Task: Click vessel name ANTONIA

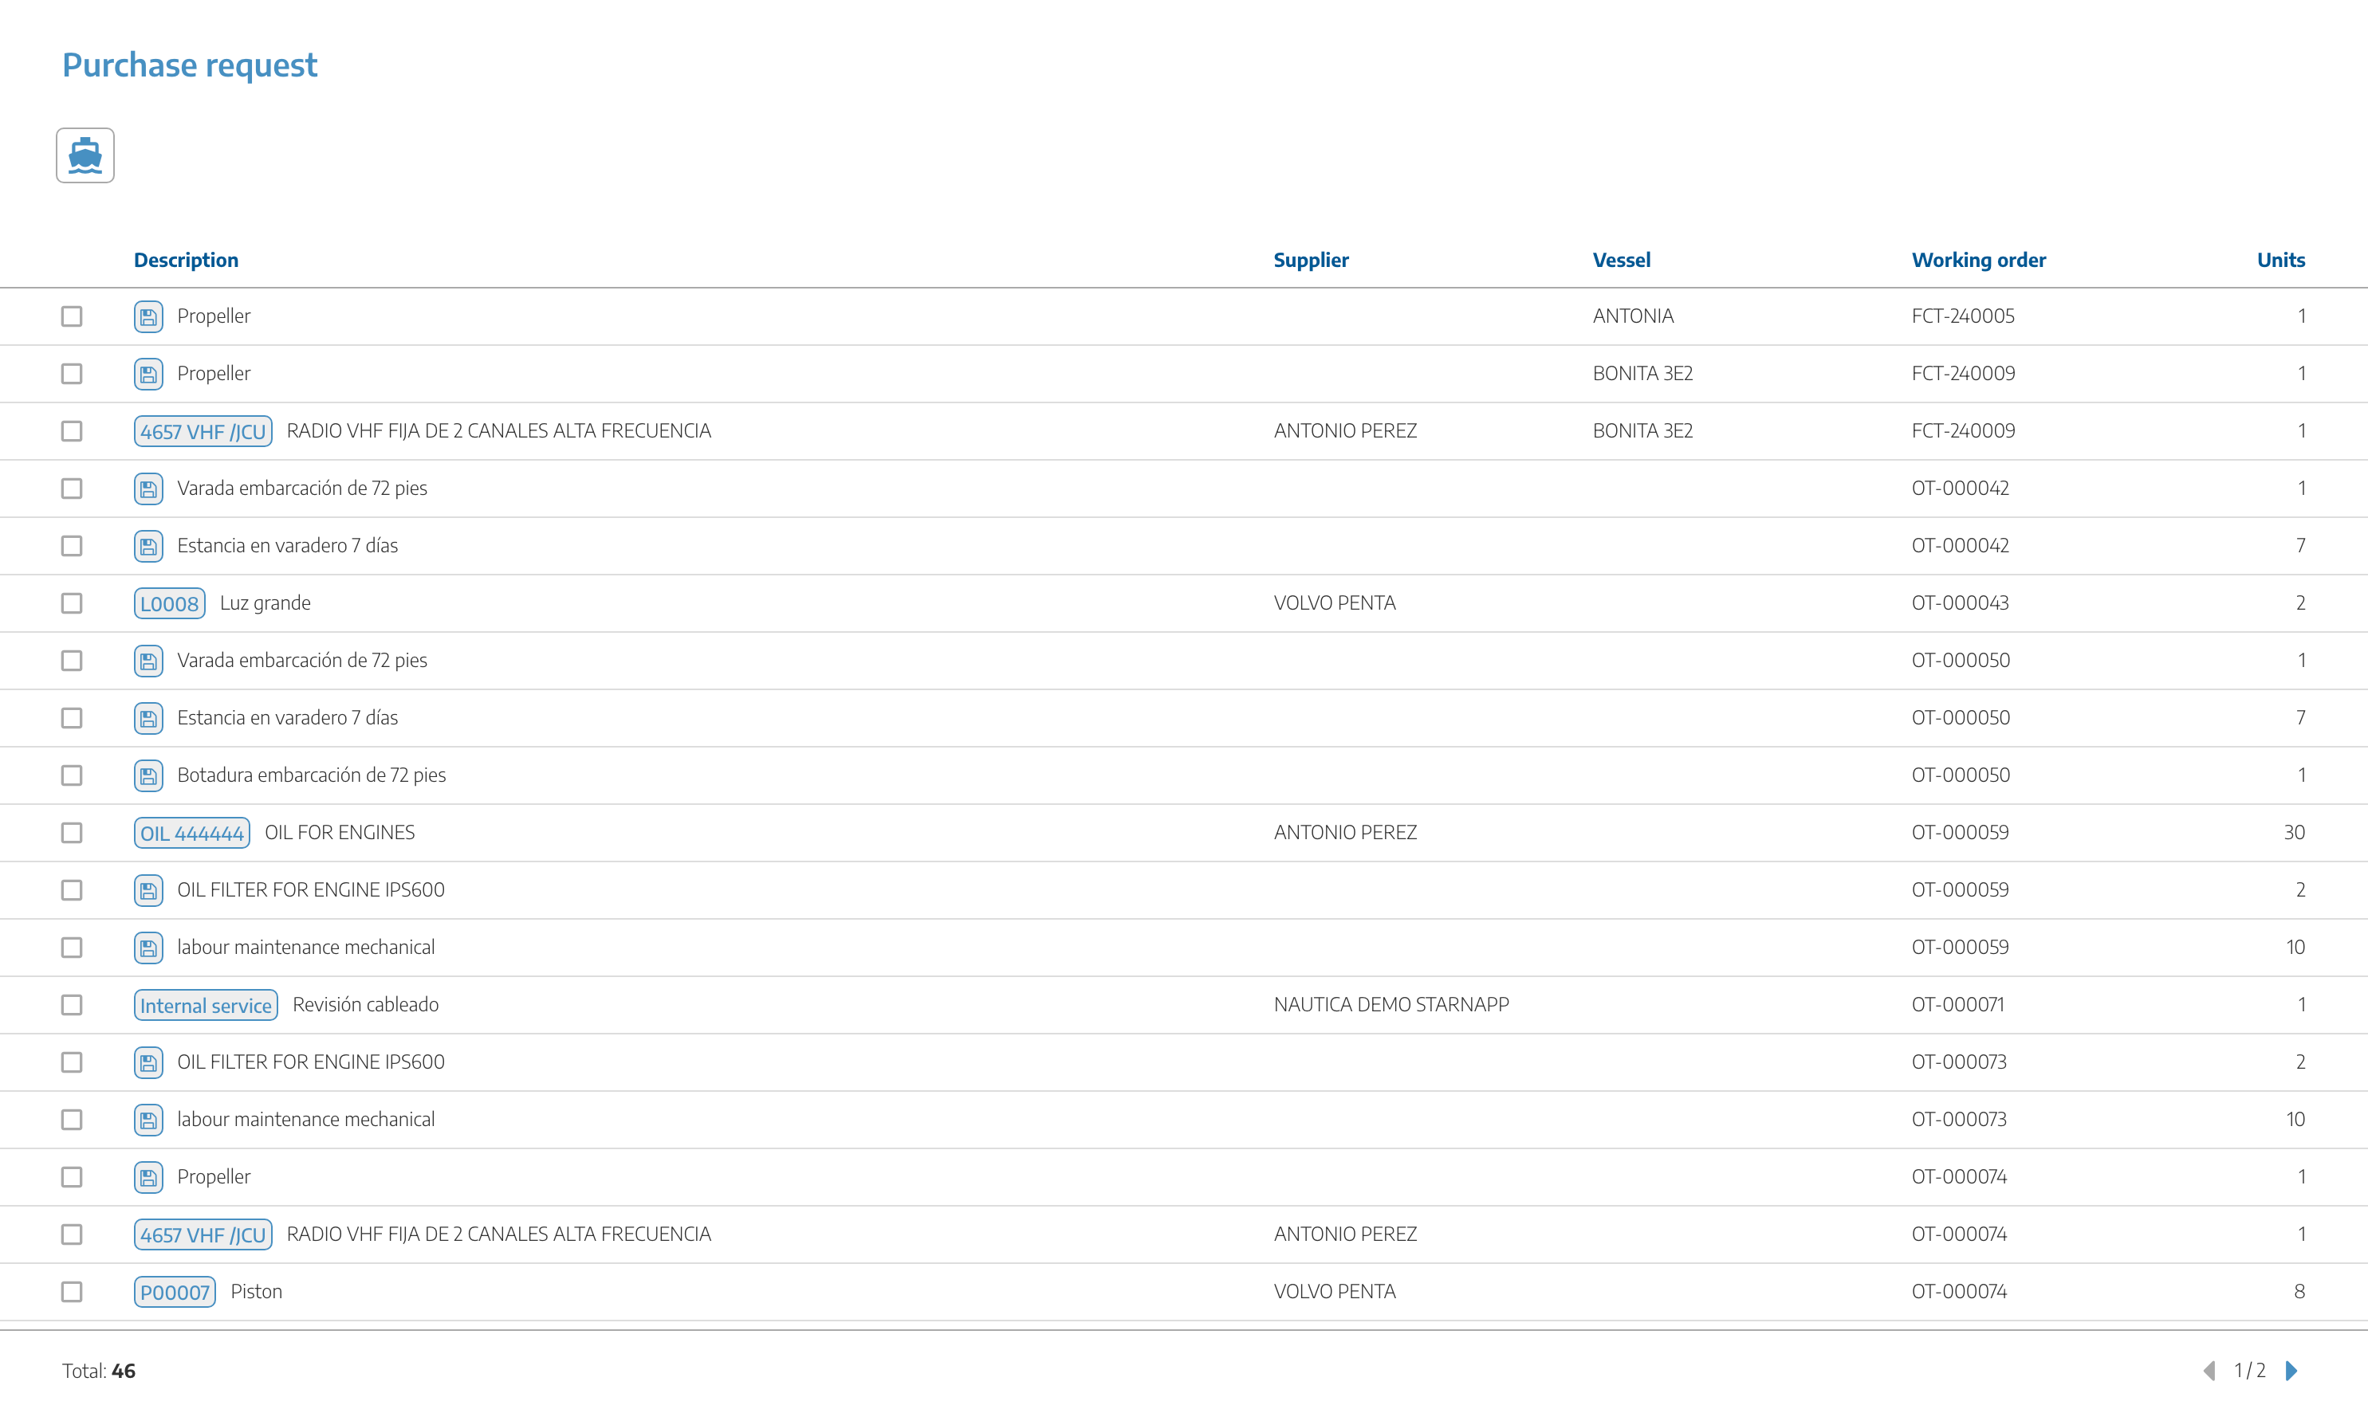Action: coord(1633,316)
